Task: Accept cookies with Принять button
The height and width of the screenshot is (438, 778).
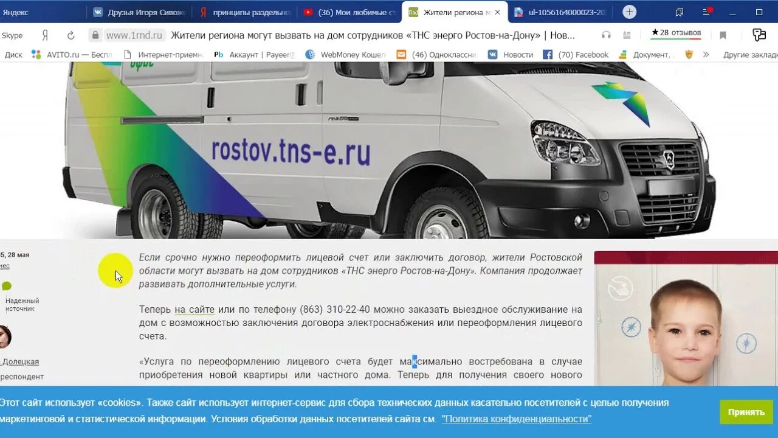Action: [x=746, y=412]
